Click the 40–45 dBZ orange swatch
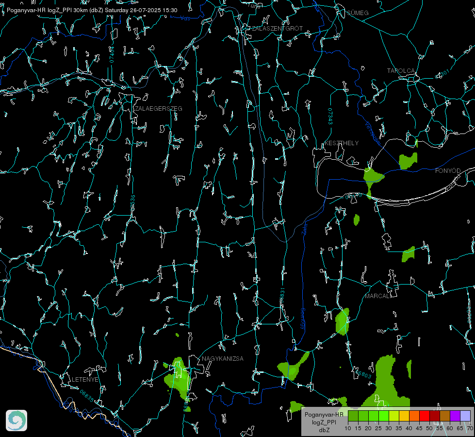This screenshot has height=437, width=475. (414, 416)
